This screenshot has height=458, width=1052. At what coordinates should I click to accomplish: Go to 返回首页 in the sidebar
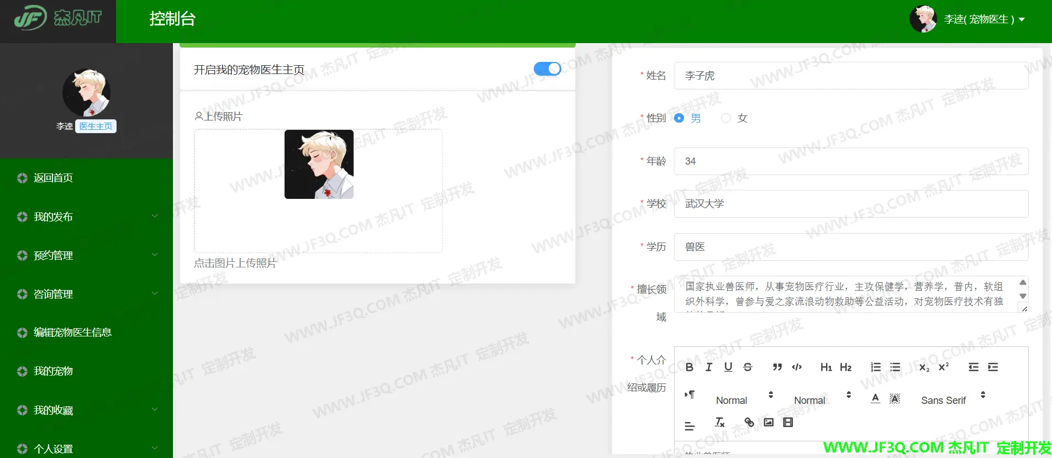(53, 178)
